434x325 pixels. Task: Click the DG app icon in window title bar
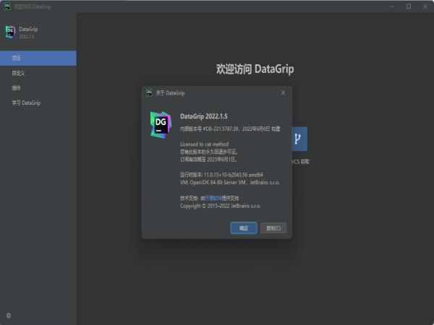click(7, 6)
